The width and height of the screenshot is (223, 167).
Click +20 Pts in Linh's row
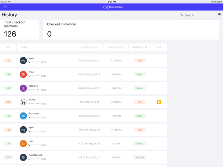click(116, 144)
